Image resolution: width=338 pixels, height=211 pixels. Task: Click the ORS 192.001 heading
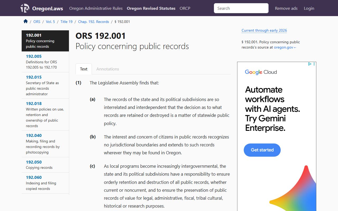click(x=101, y=36)
